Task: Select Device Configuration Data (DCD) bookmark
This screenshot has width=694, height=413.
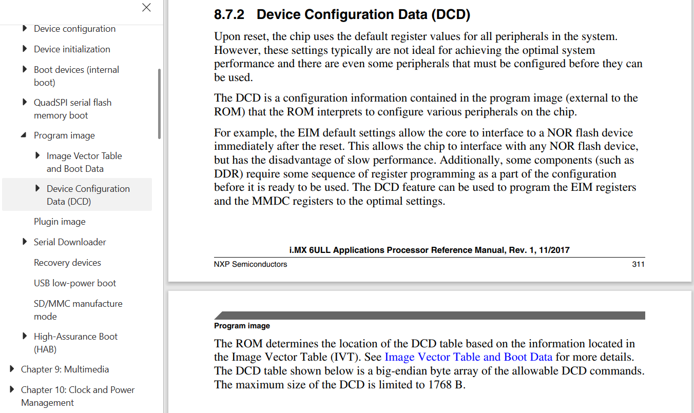Action: [x=88, y=195]
